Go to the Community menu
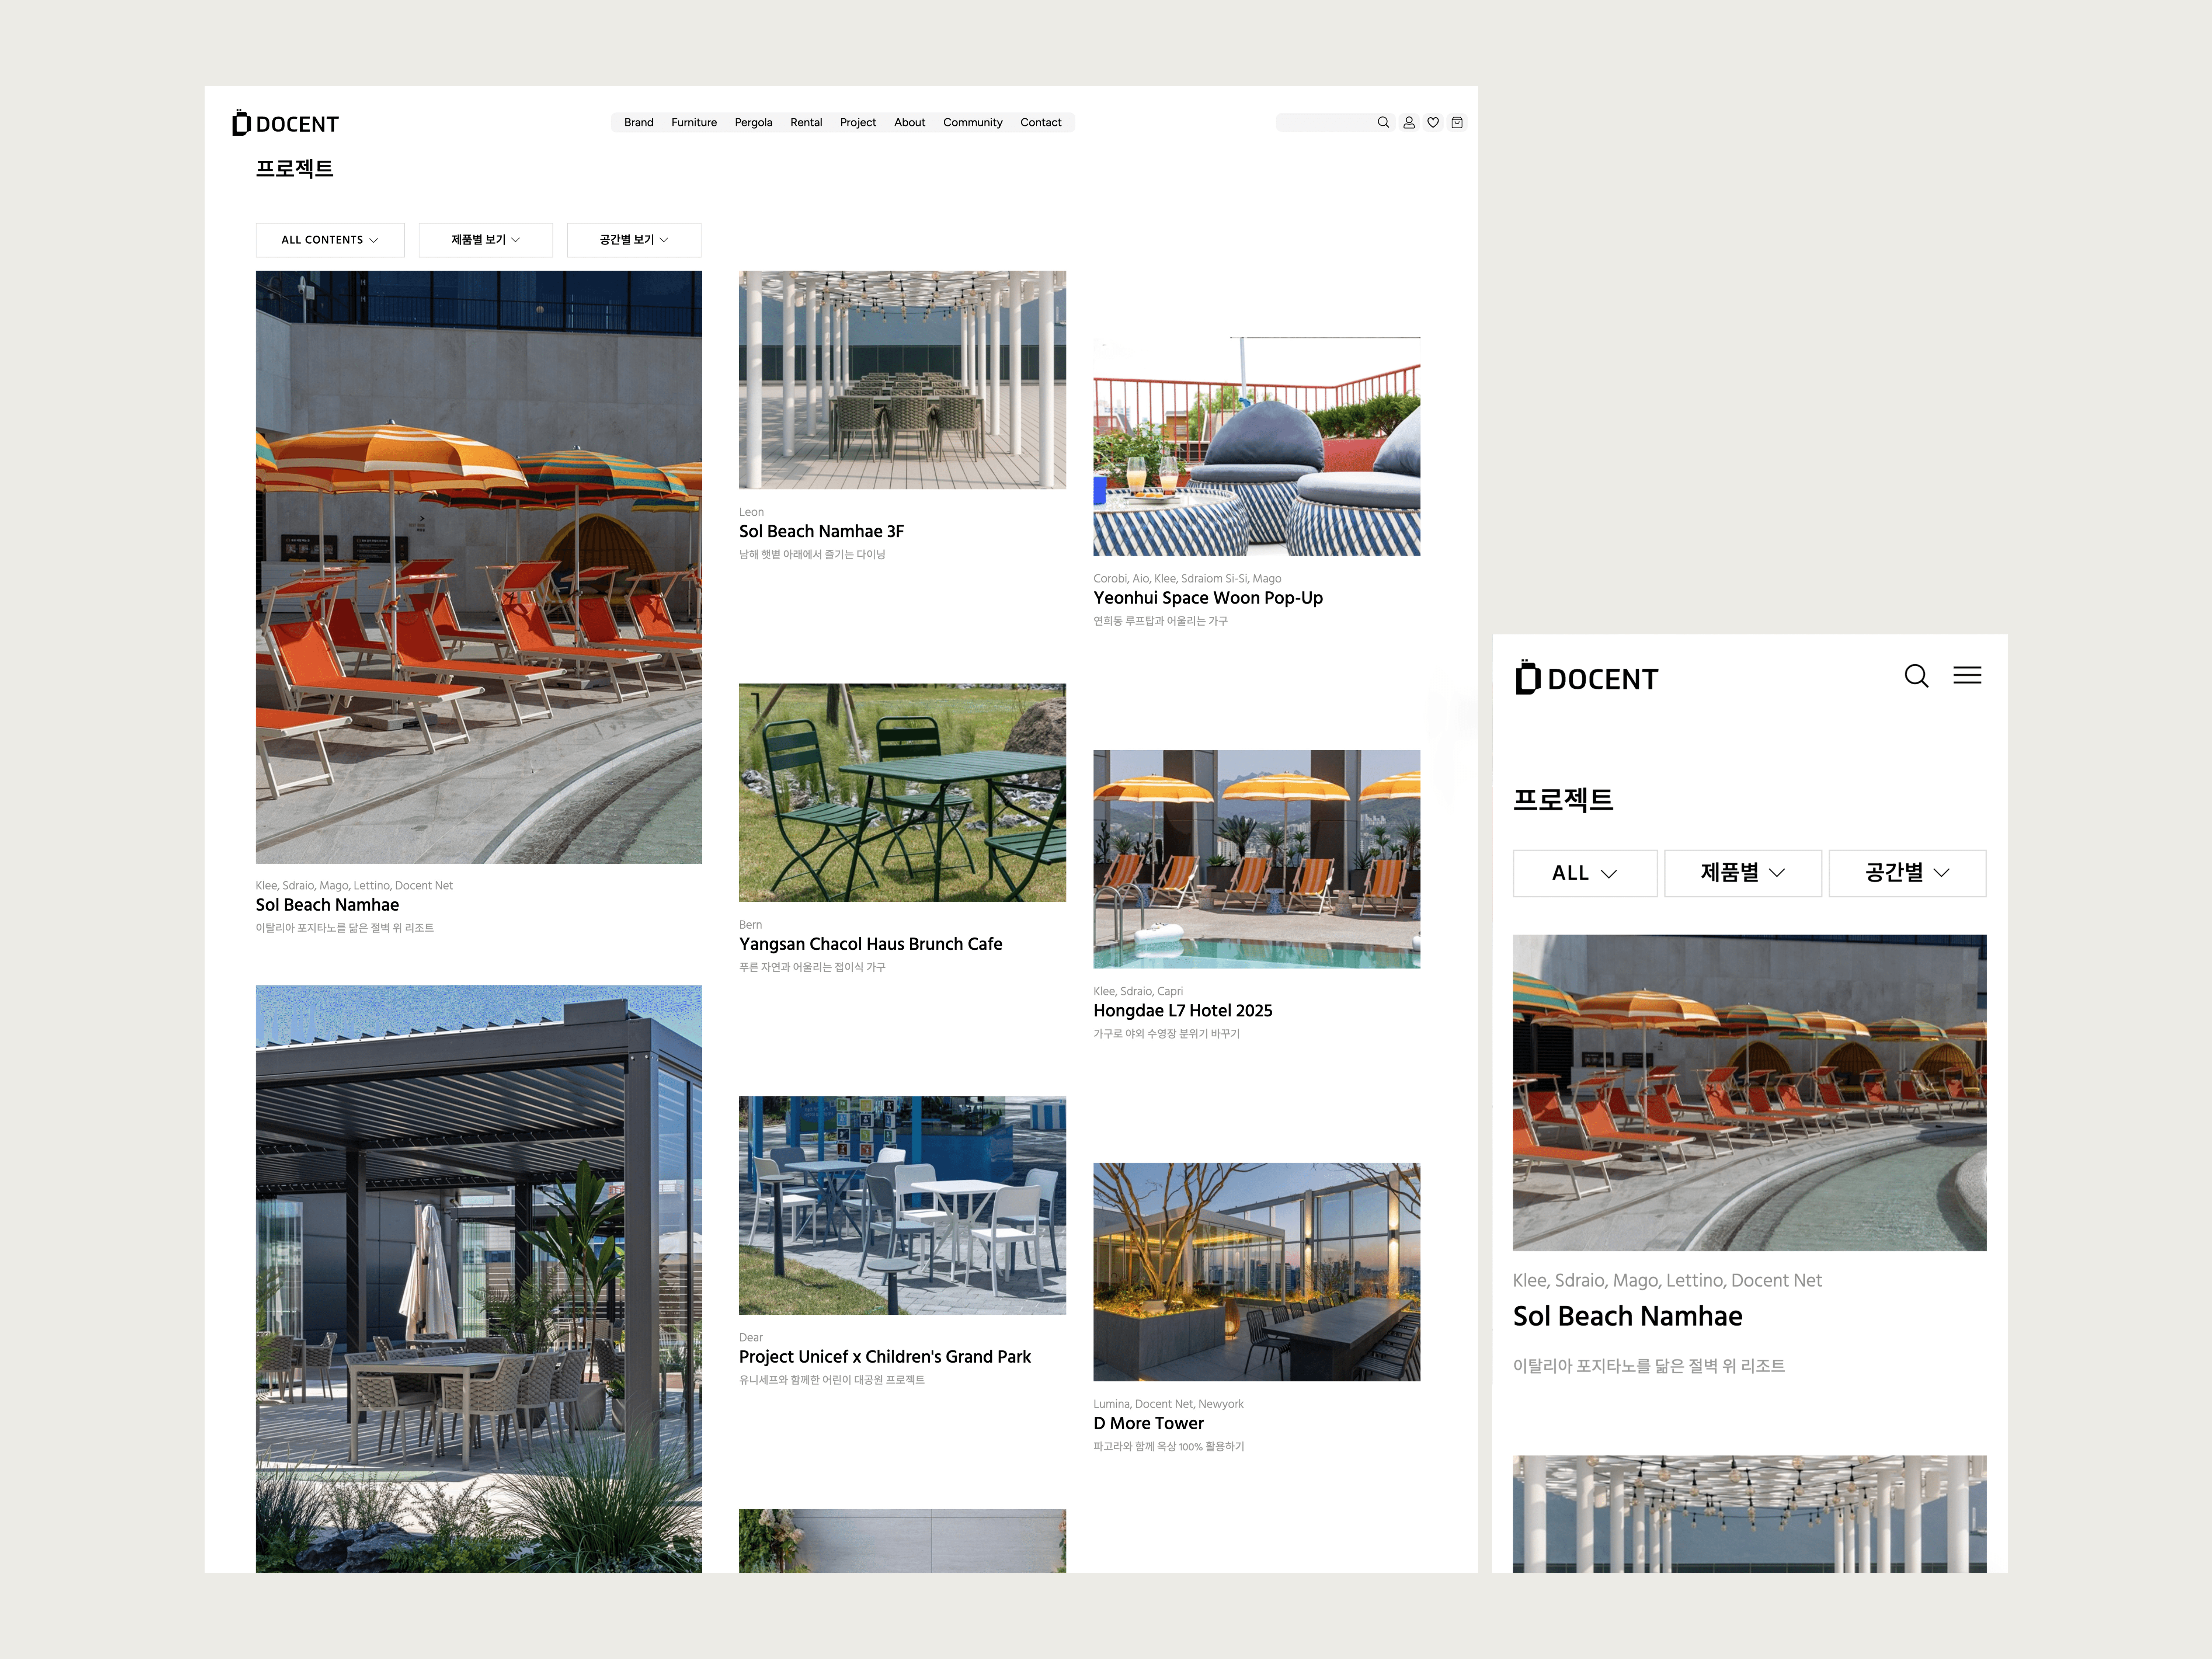The width and height of the screenshot is (2212, 1659). pos(972,122)
